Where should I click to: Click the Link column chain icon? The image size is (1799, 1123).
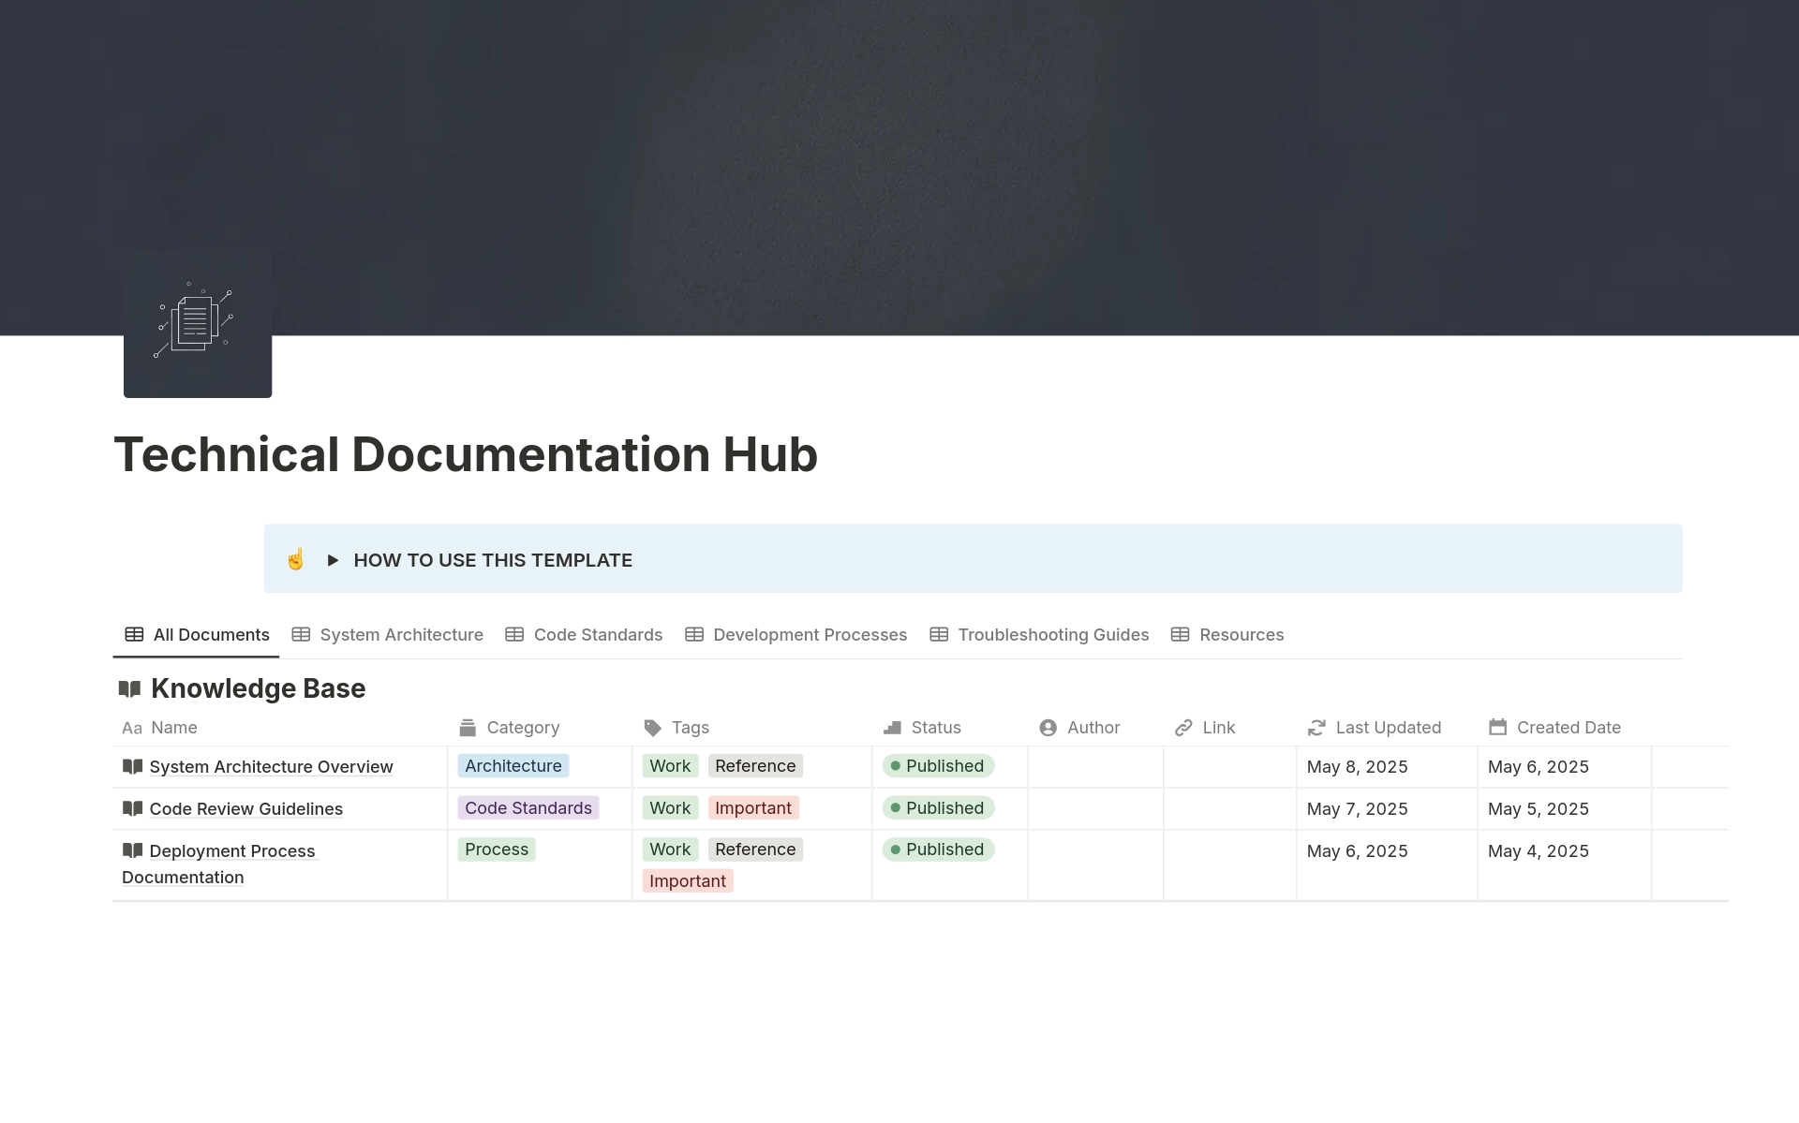(x=1183, y=728)
